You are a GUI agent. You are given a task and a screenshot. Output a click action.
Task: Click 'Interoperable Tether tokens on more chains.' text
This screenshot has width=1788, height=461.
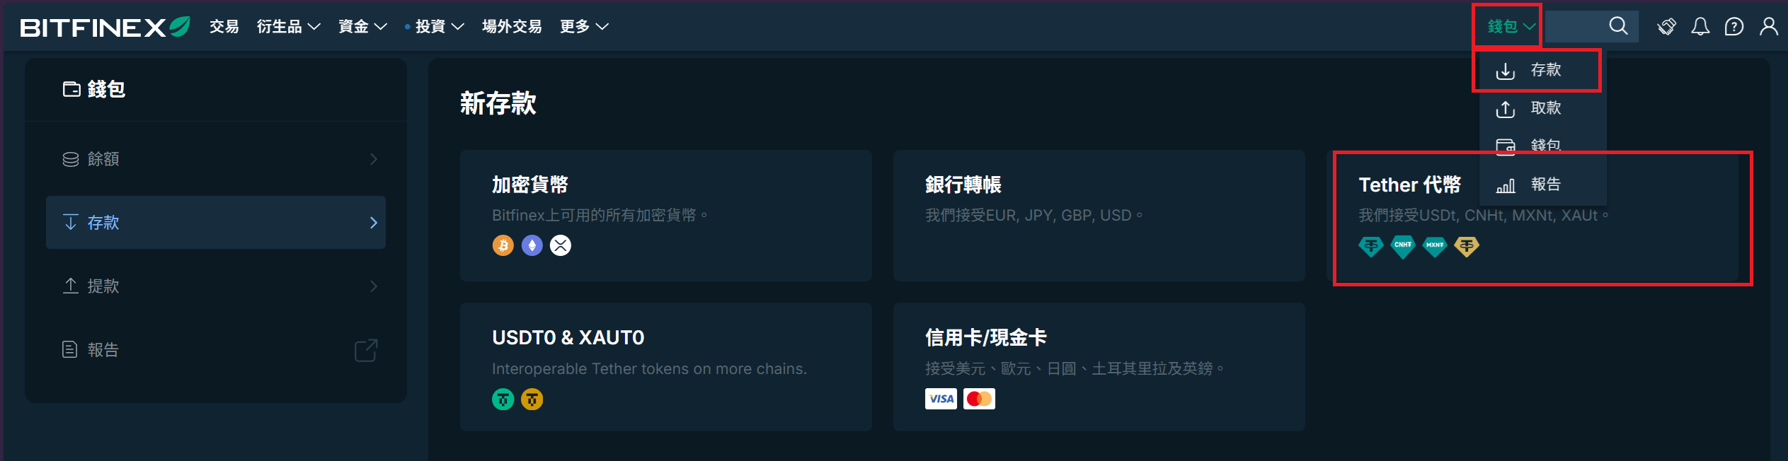[x=650, y=369]
